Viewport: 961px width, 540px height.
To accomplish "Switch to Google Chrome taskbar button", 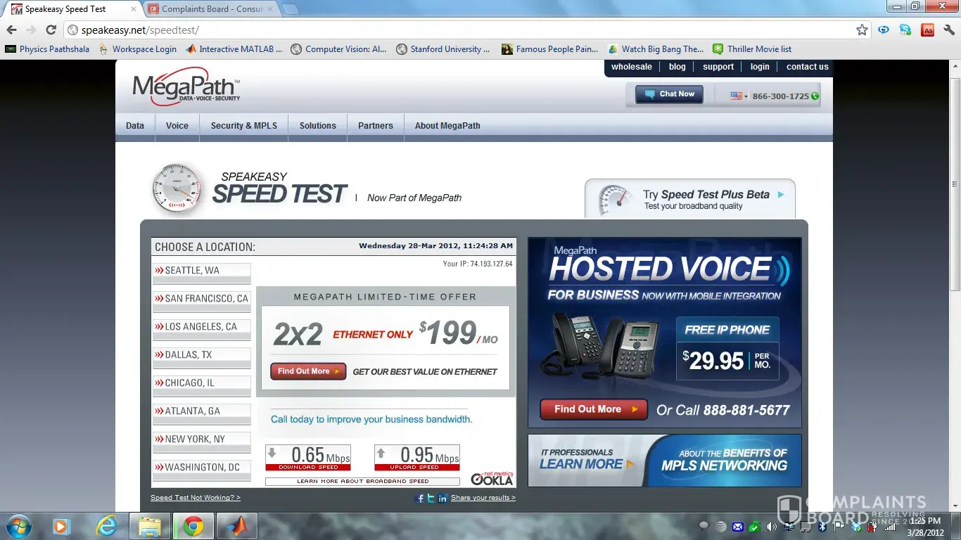I will [193, 526].
